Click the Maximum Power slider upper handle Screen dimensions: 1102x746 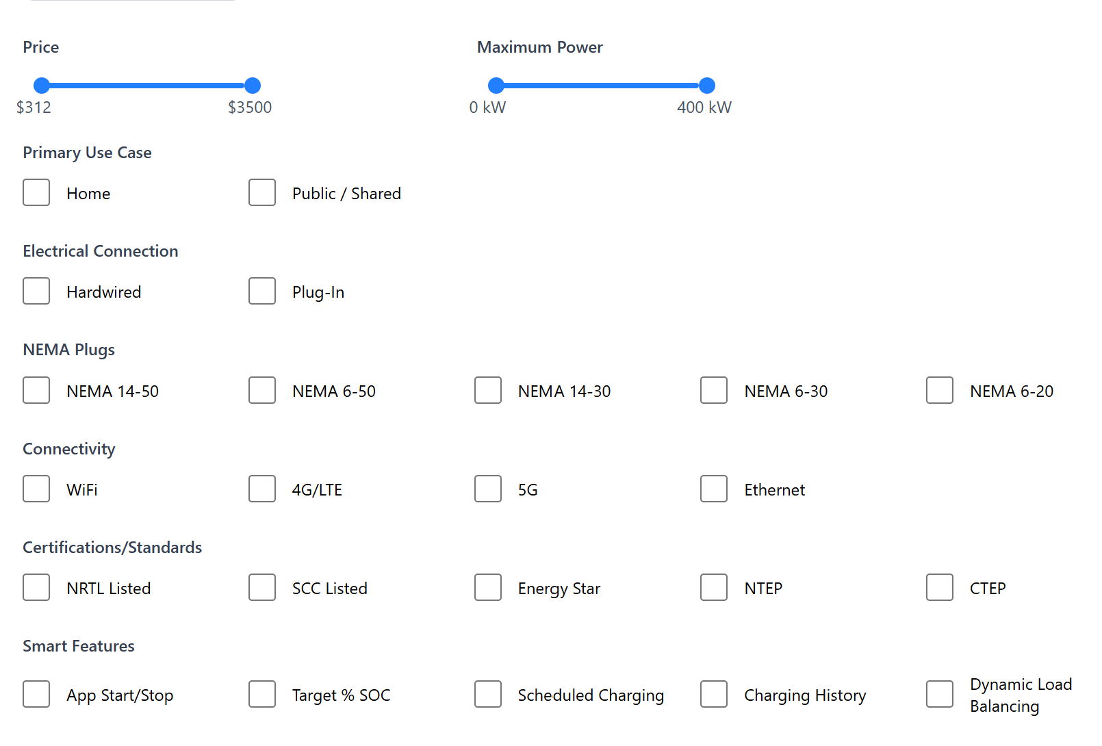(x=706, y=85)
